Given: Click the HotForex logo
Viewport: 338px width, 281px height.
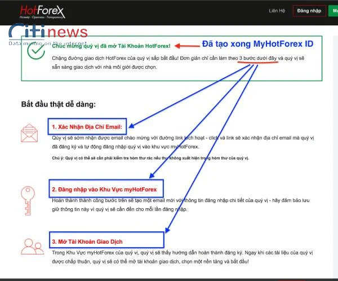Looking at the screenshot, I should (x=42, y=12).
